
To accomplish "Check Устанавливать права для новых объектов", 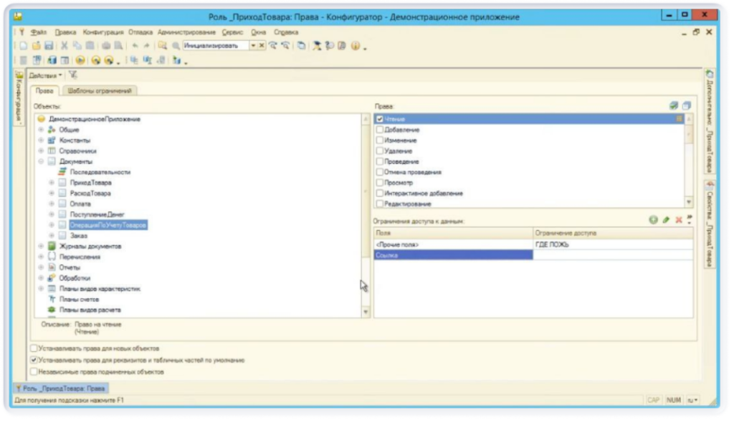I will [33, 348].
